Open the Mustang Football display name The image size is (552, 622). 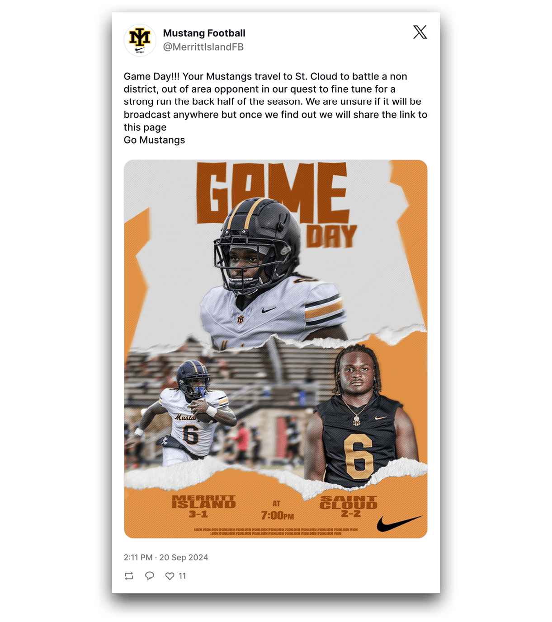(204, 33)
